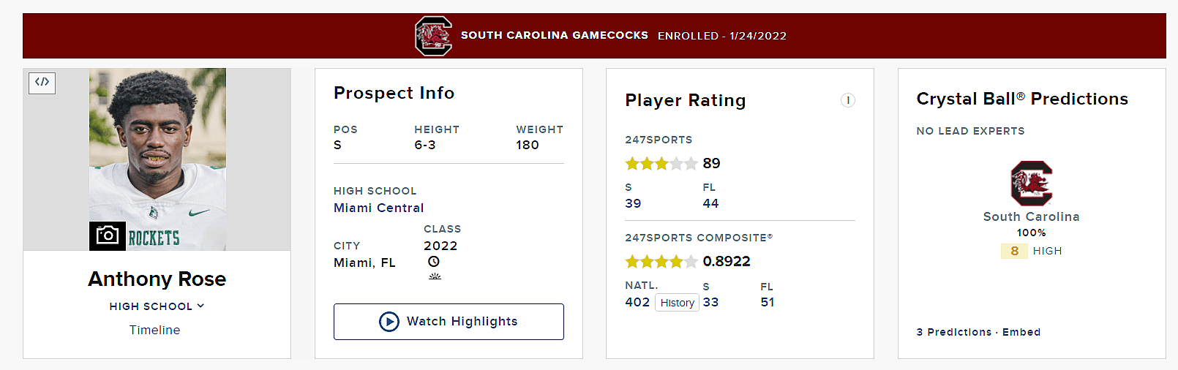1178x370 pixels.
Task: Click the South Carolina logo in Crystal Ball
Action: click(x=1031, y=183)
